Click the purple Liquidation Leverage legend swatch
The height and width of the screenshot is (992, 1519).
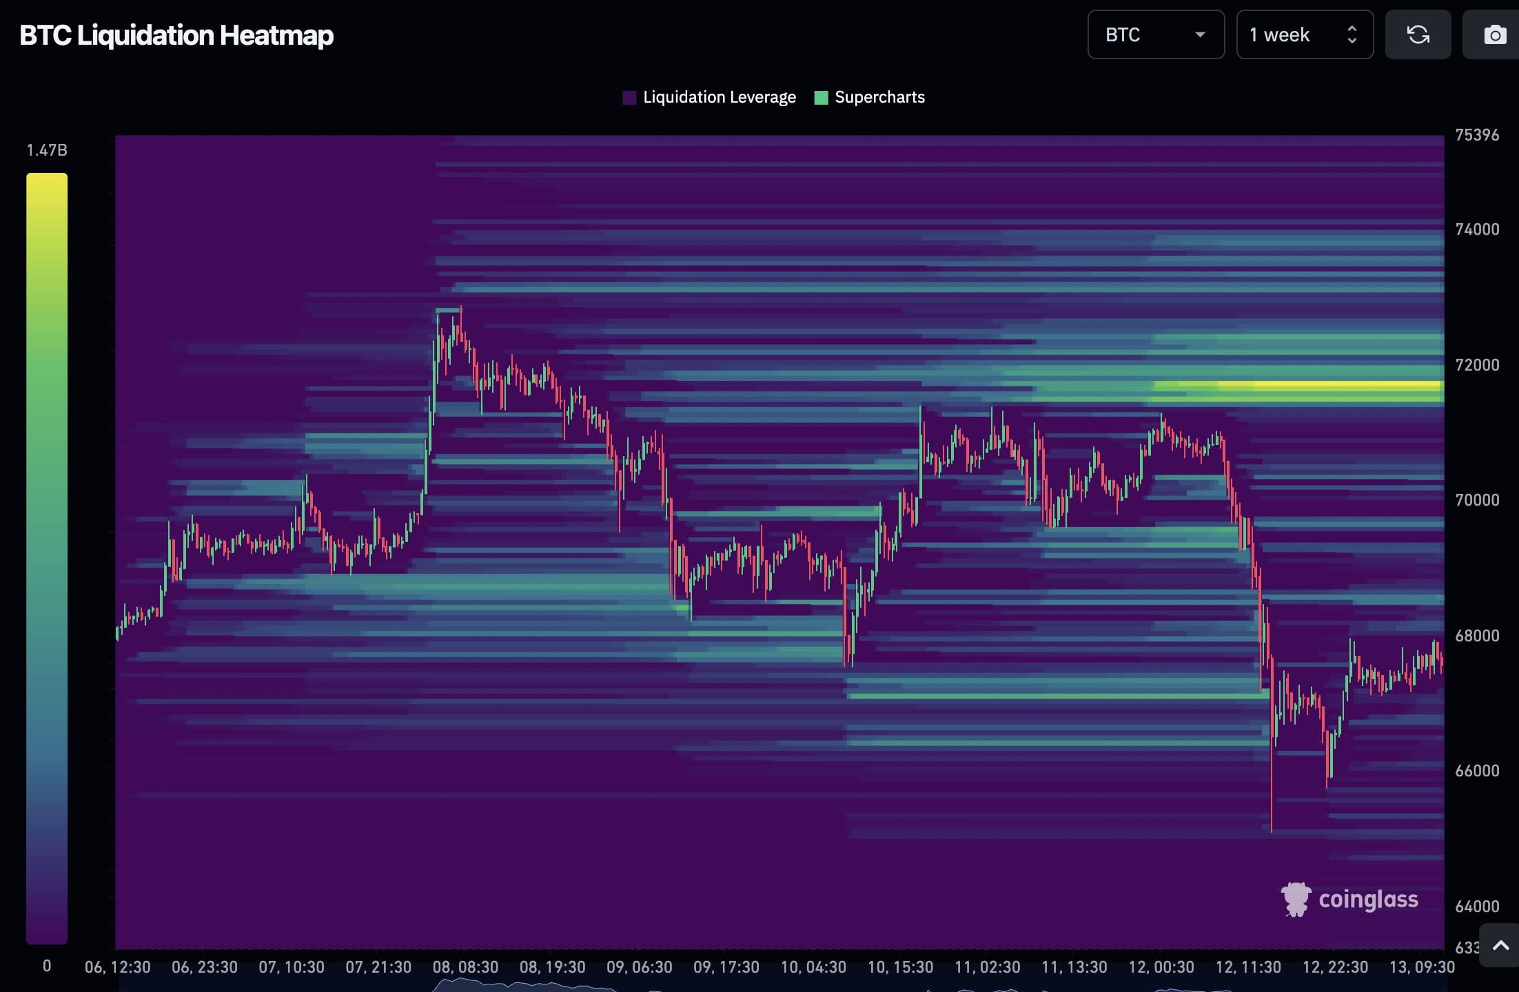(629, 97)
